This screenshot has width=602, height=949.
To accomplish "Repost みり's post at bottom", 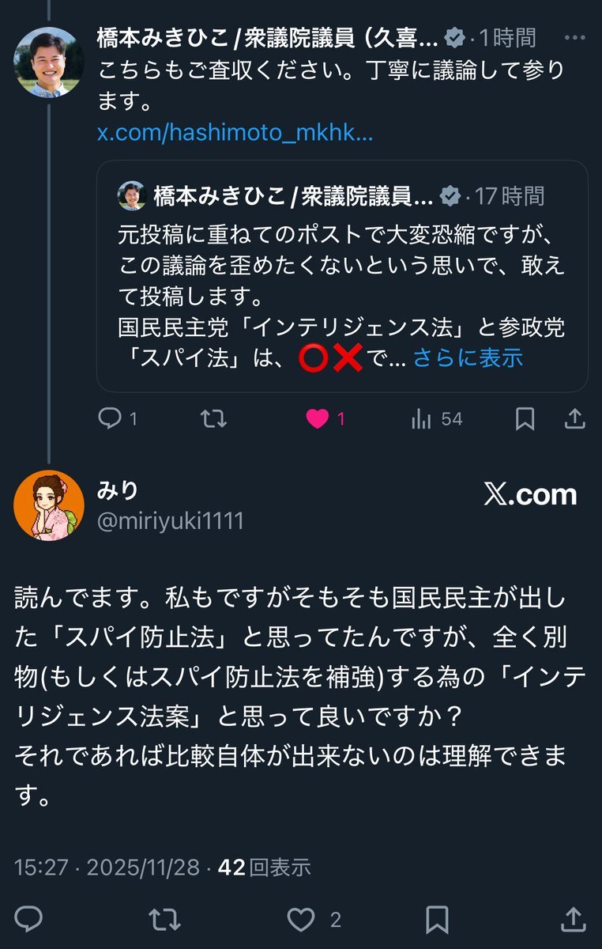I will [165, 919].
